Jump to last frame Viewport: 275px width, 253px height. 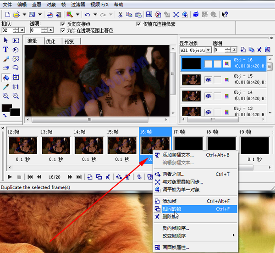click(79, 177)
